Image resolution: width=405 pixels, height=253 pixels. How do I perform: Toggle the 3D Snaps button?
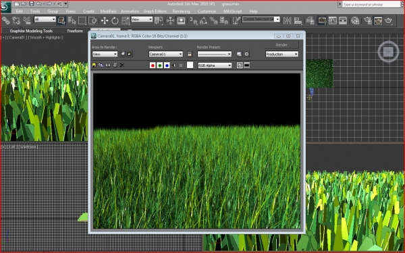click(193, 20)
